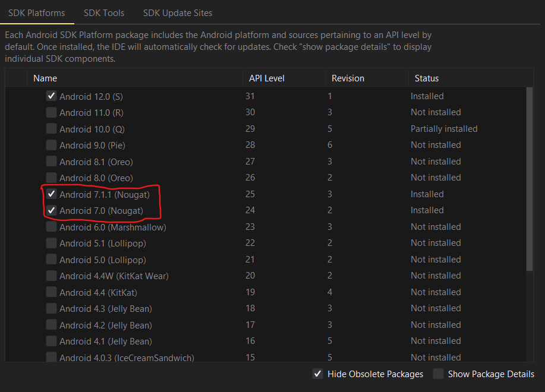
Task: Select the Android 4.3 (Jelly Bean) row
Action: coord(266,308)
